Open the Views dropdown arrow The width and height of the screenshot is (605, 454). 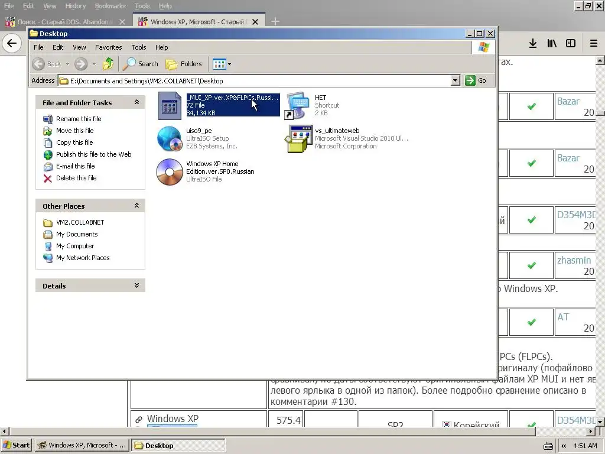[x=230, y=64]
